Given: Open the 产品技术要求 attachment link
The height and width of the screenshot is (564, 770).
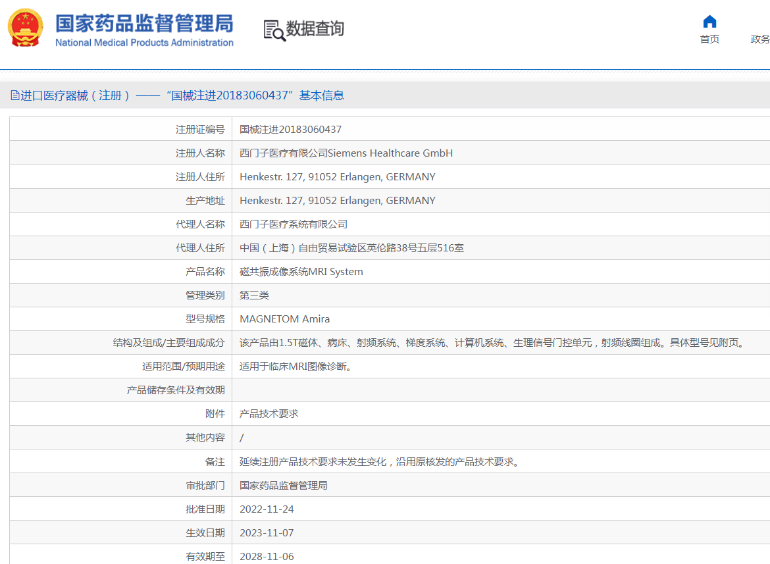Looking at the screenshot, I should (269, 414).
